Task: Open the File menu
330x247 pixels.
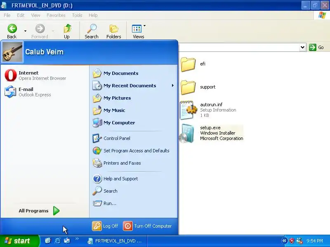Action: (x=7, y=15)
